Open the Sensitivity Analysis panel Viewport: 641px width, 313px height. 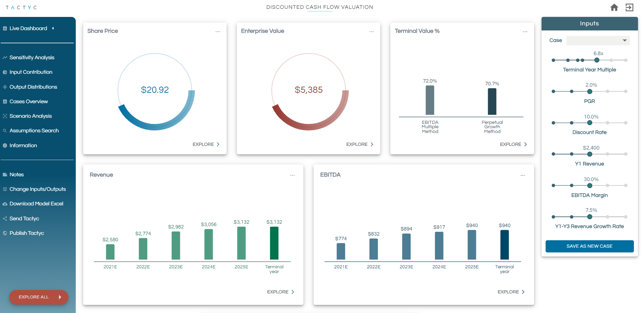click(x=32, y=57)
